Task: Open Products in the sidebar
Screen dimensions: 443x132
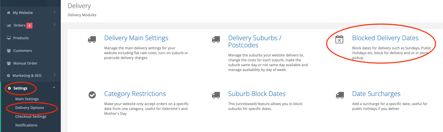Action: pos(21,38)
